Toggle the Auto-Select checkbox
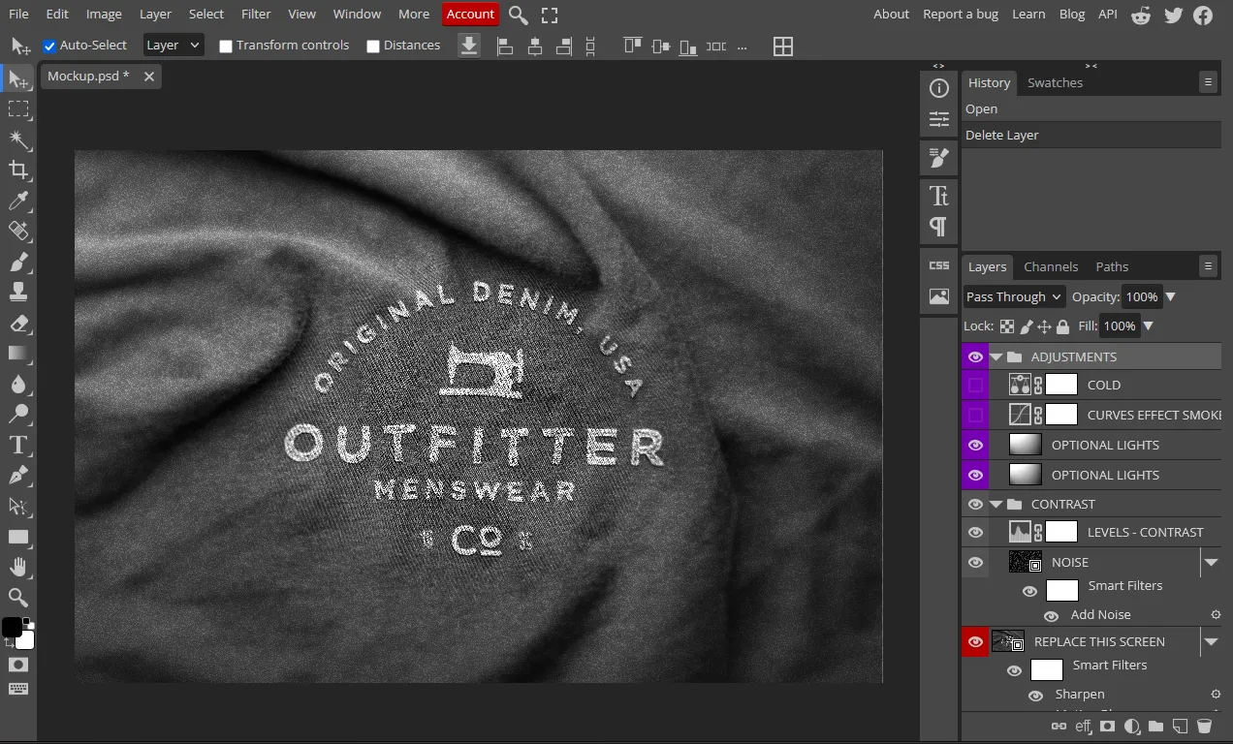Screen dimensions: 1233x744 click(49, 46)
